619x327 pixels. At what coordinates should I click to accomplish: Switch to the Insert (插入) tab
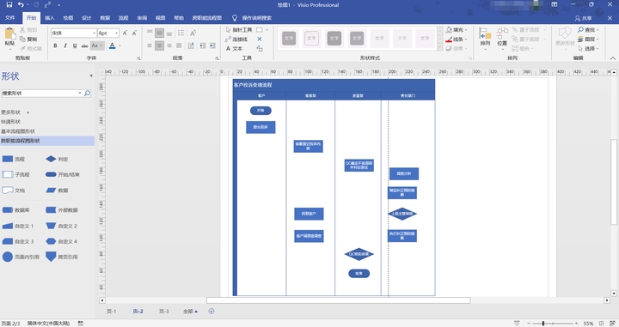point(49,18)
